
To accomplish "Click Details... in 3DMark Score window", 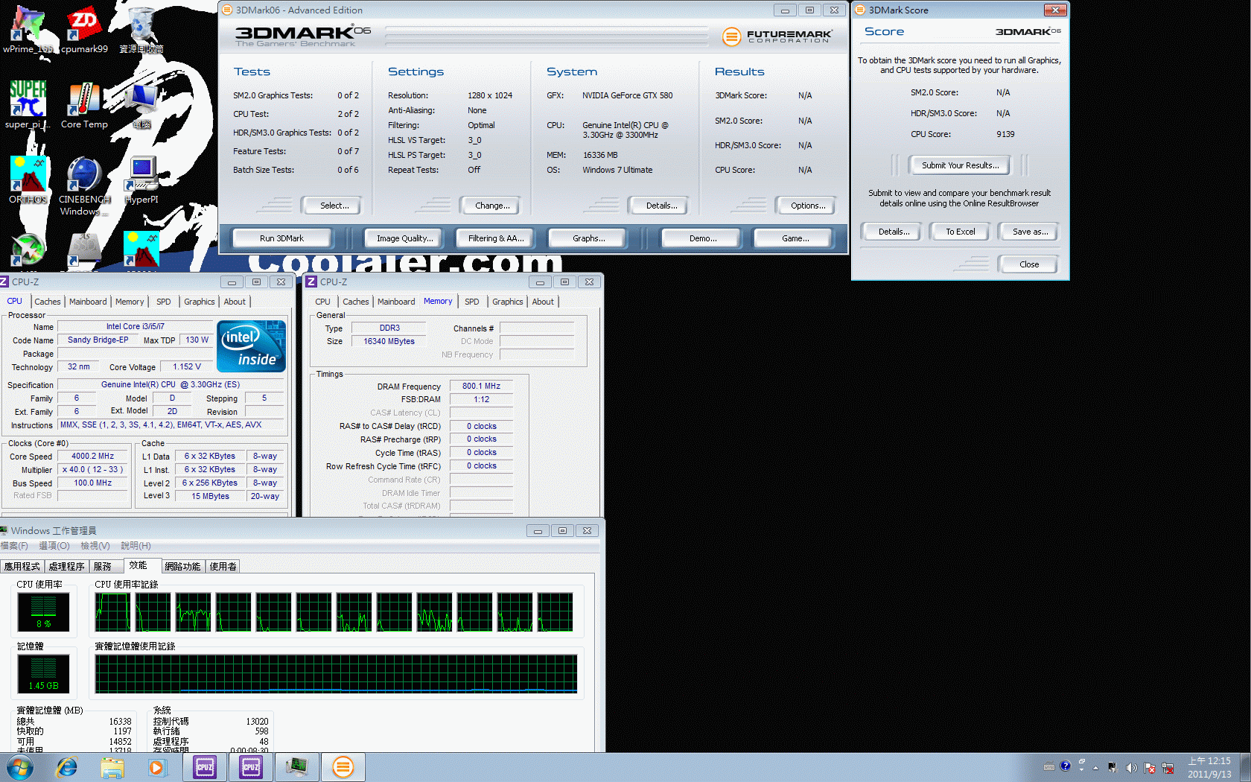I will pyautogui.click(x=891, y=232).
